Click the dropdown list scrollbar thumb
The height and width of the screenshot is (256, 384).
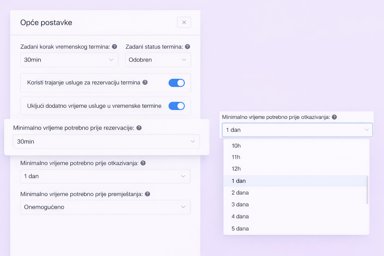click(x=367, y=190)
